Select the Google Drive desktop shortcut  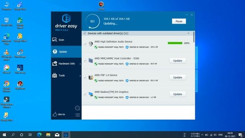(7, 117)
